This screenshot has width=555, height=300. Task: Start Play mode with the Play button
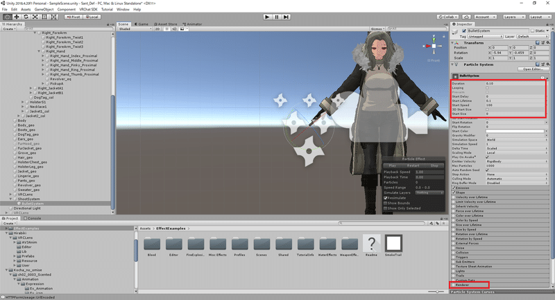point(267,17)
